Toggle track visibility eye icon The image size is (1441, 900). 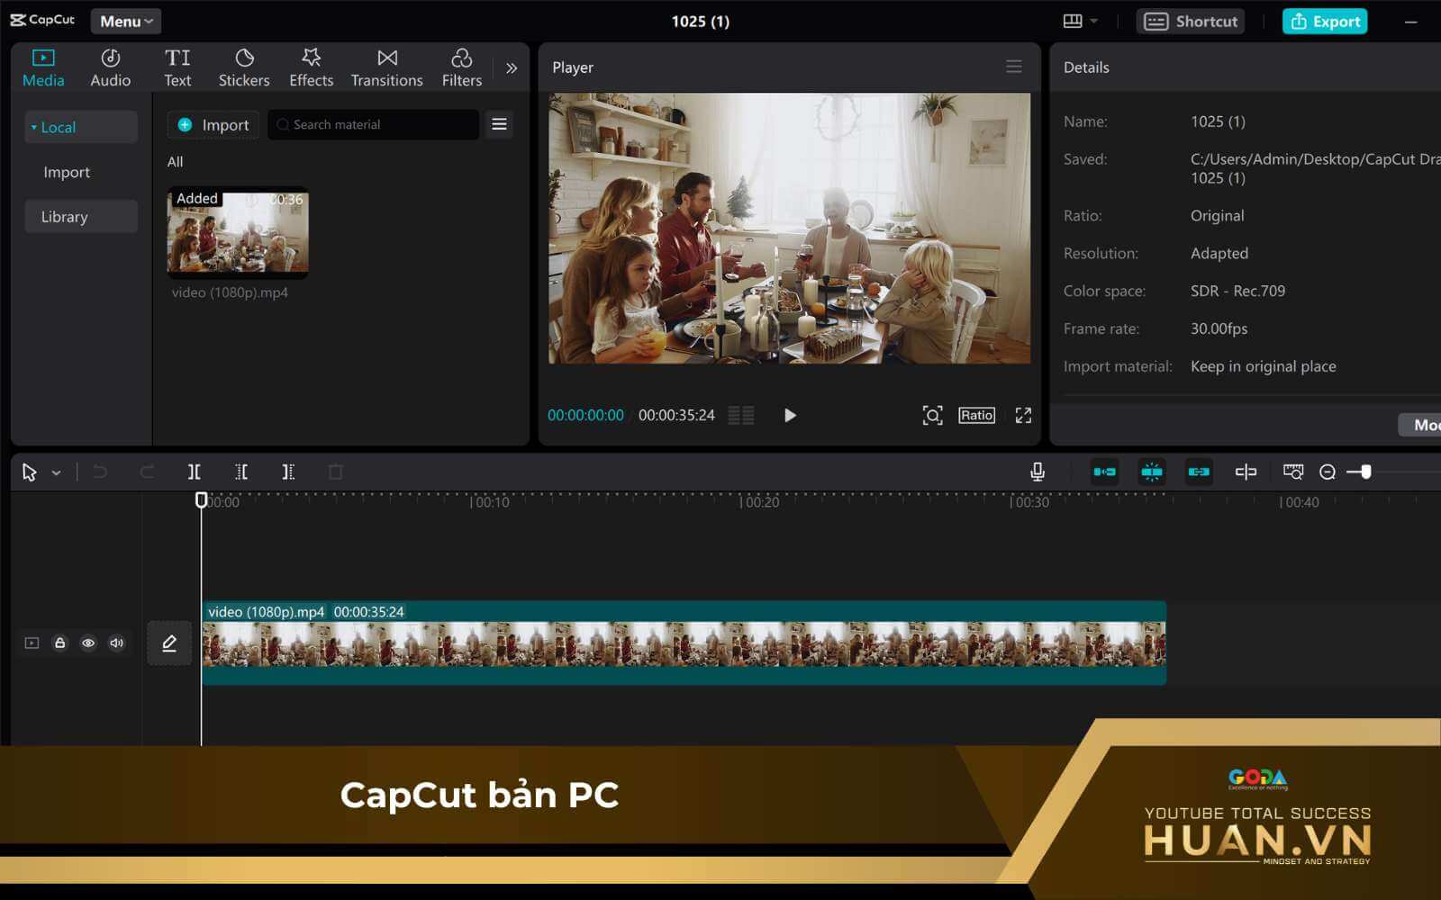(x=88, y=643)
